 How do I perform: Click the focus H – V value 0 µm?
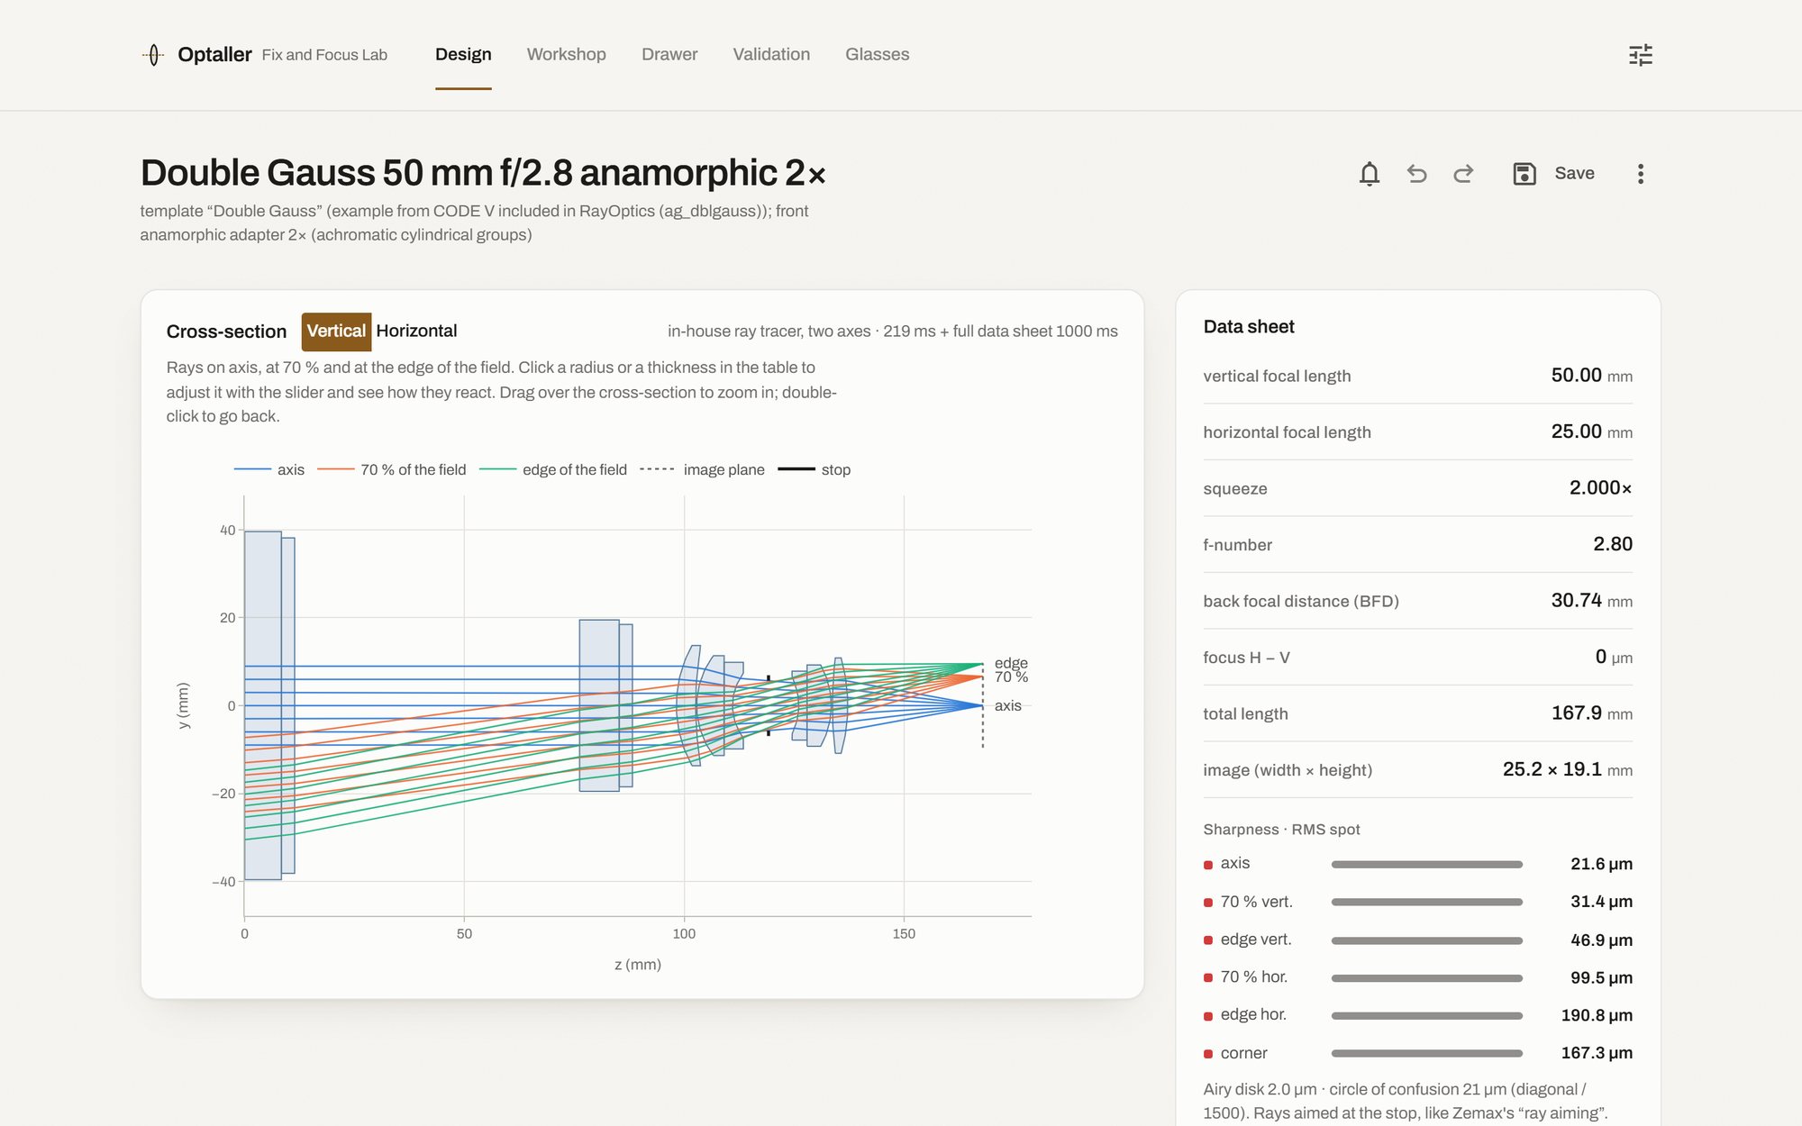tap(1614, 657)
